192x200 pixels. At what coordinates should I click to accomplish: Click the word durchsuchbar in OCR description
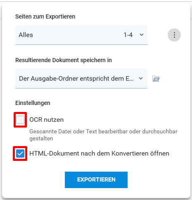(160, 131)
